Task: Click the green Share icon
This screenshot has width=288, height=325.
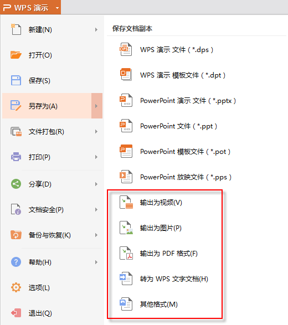Action: click(x=16, y=184)
